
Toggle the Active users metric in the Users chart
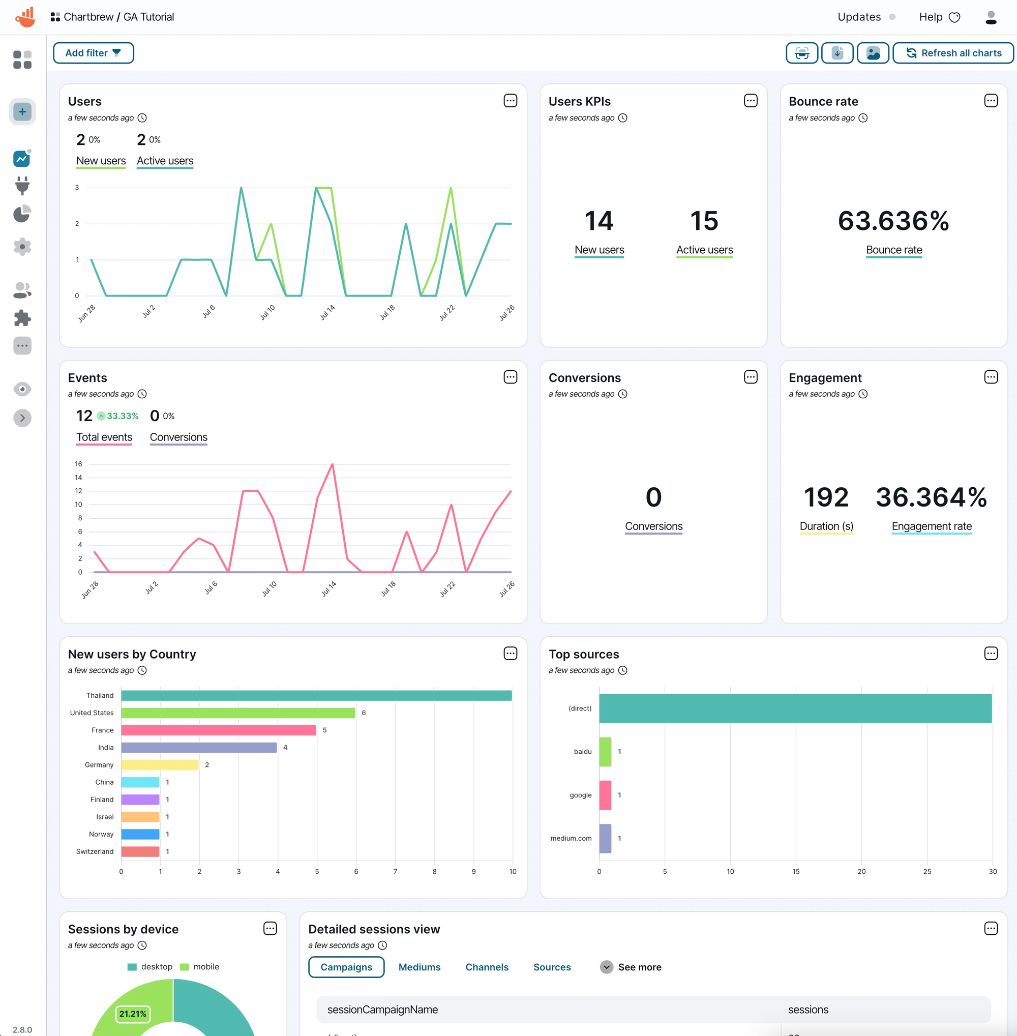tap(165, 160)
